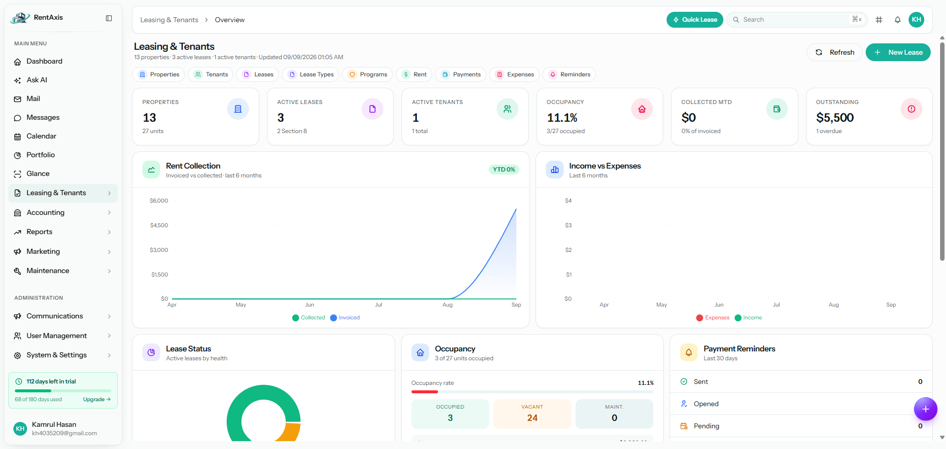
Task: Click the Collected MTD wallet icon
Action: tap(777, 109)
